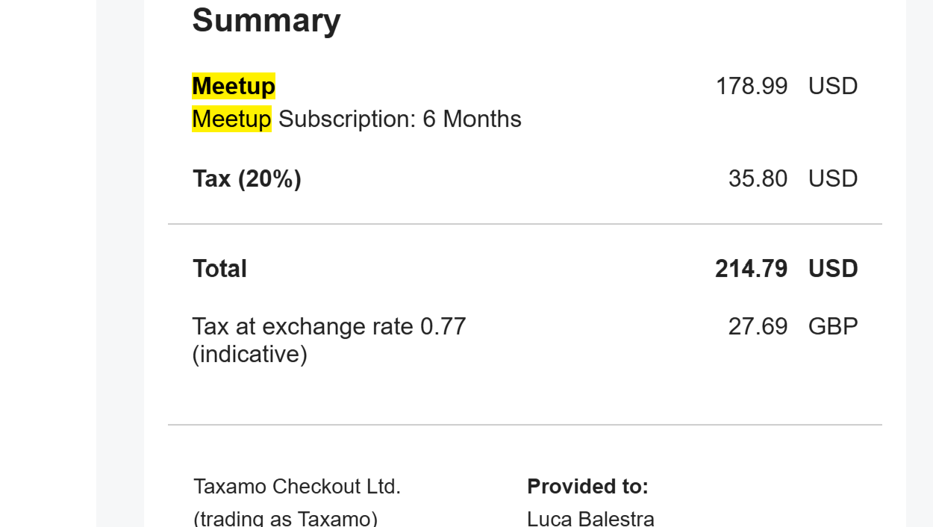
Task: Click the 214.79 total amount
Action: click(750, 269)
